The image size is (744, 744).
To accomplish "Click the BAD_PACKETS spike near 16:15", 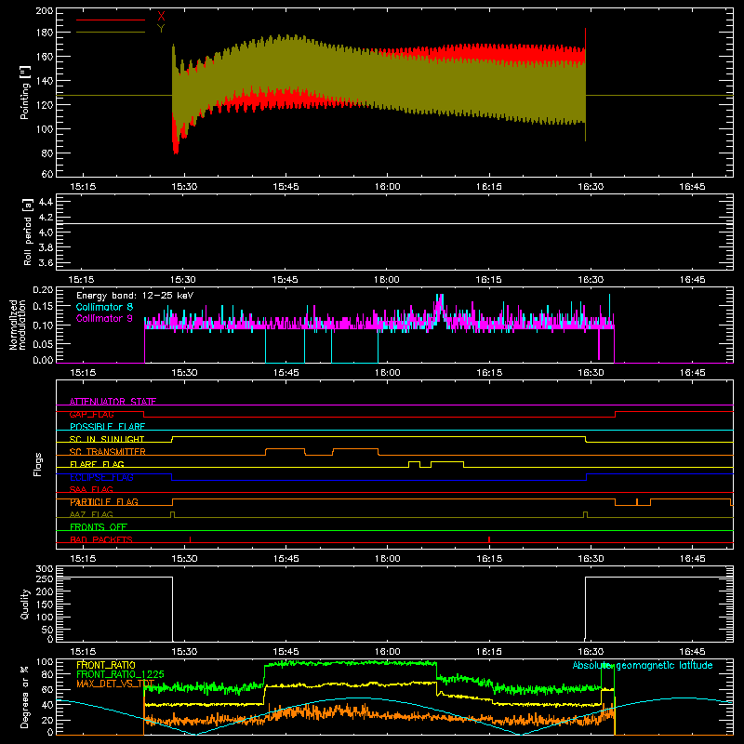I will 489,539.
